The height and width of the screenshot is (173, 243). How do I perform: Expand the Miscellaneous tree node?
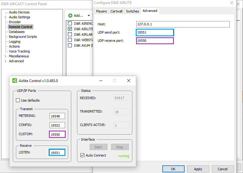point(6,56)
